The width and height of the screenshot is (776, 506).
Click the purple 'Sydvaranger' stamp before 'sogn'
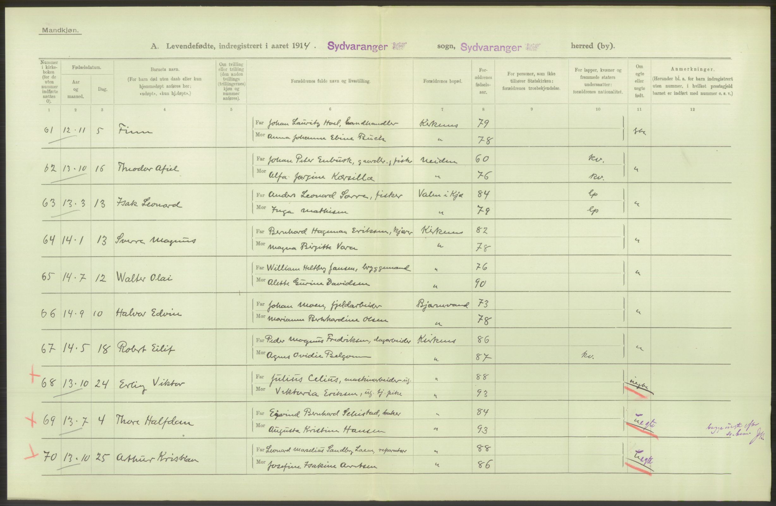pyautogui.click(x=357, y=47)
